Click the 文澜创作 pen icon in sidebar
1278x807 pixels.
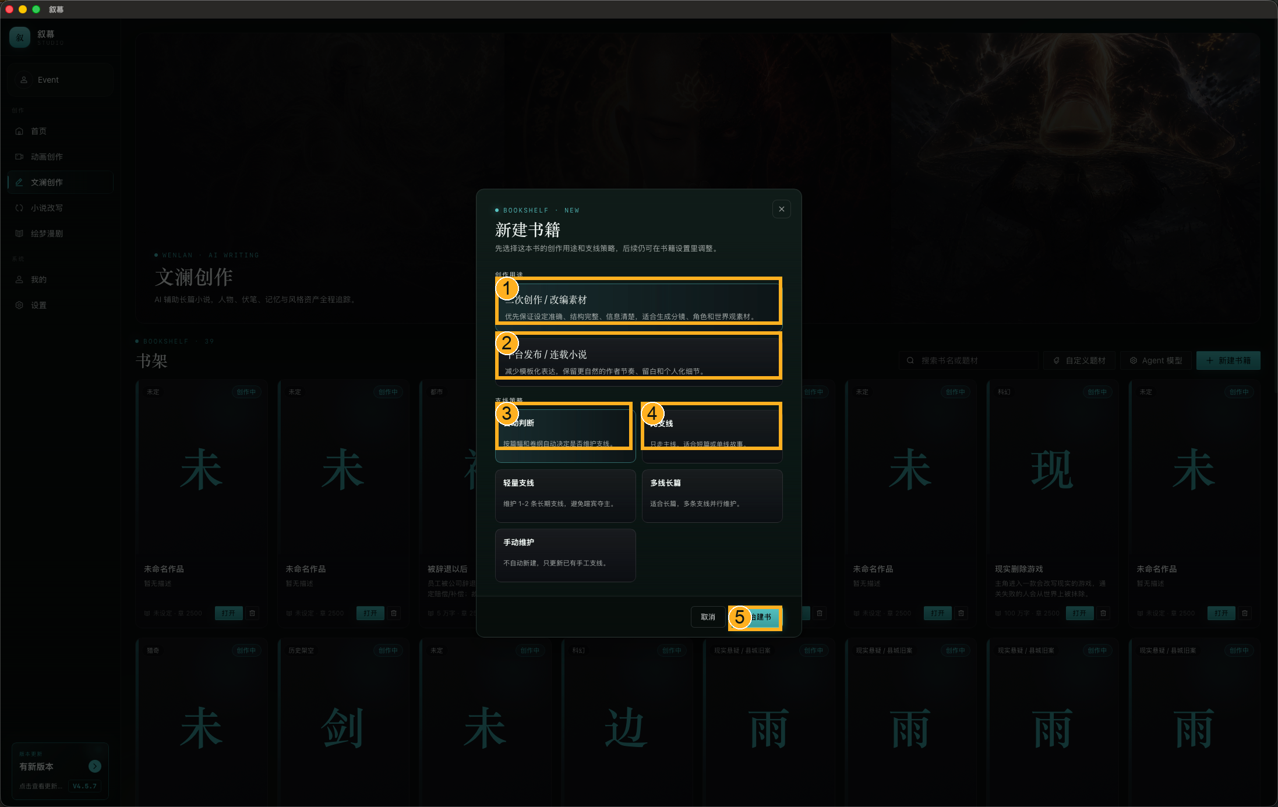click(19, 182)
